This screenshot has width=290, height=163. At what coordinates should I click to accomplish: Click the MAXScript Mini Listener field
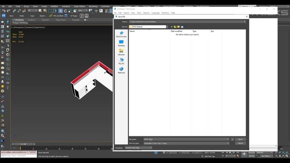click(x=19, y=156)
